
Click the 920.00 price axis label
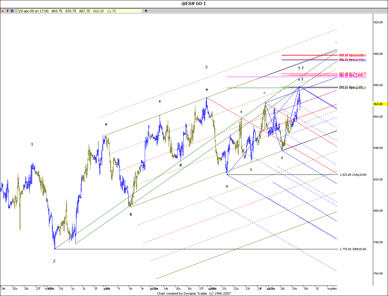click(x=378, y=22)
